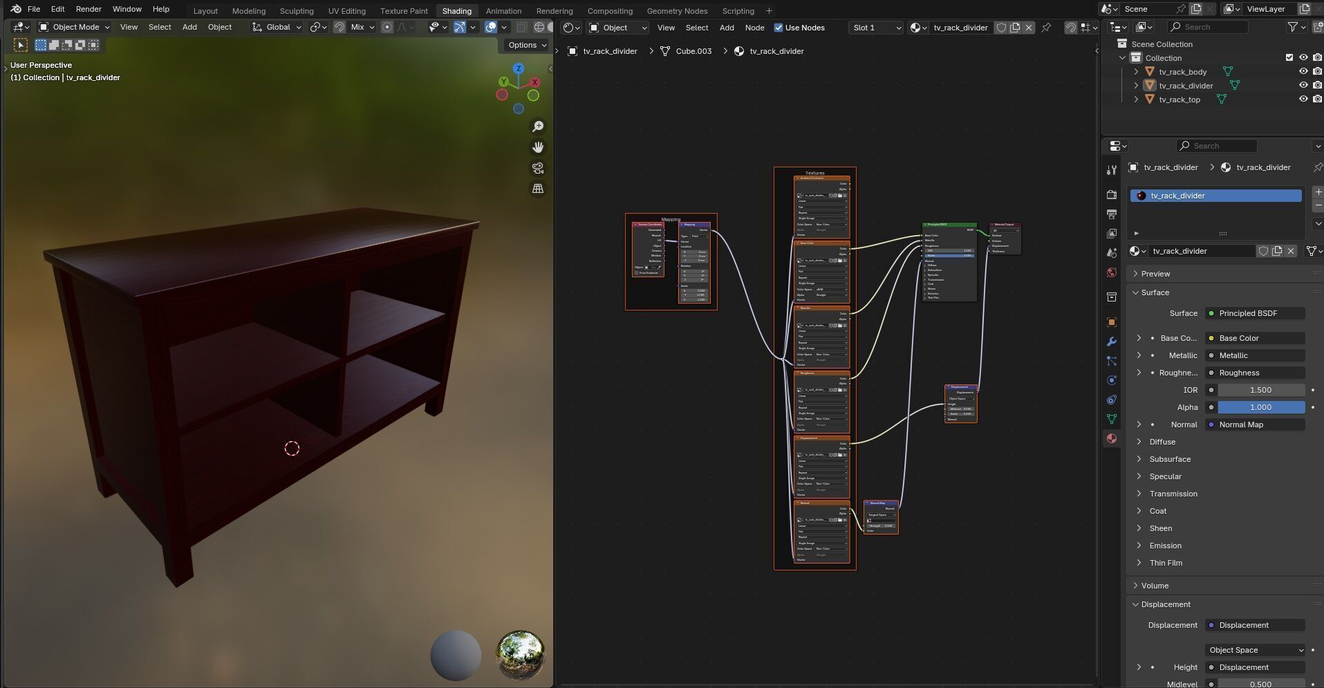Open the Object Mode dropdown
1324x688 pixels.
click(x=75, y=27)
